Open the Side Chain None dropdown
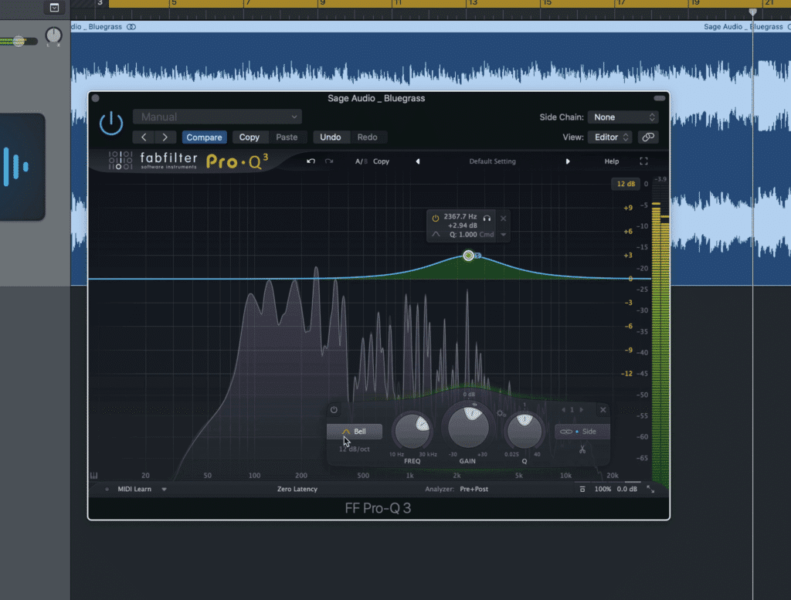The image size is (791, 600). [x=623, y=117]
